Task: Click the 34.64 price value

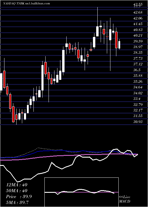Action: (x=138, y=87)
